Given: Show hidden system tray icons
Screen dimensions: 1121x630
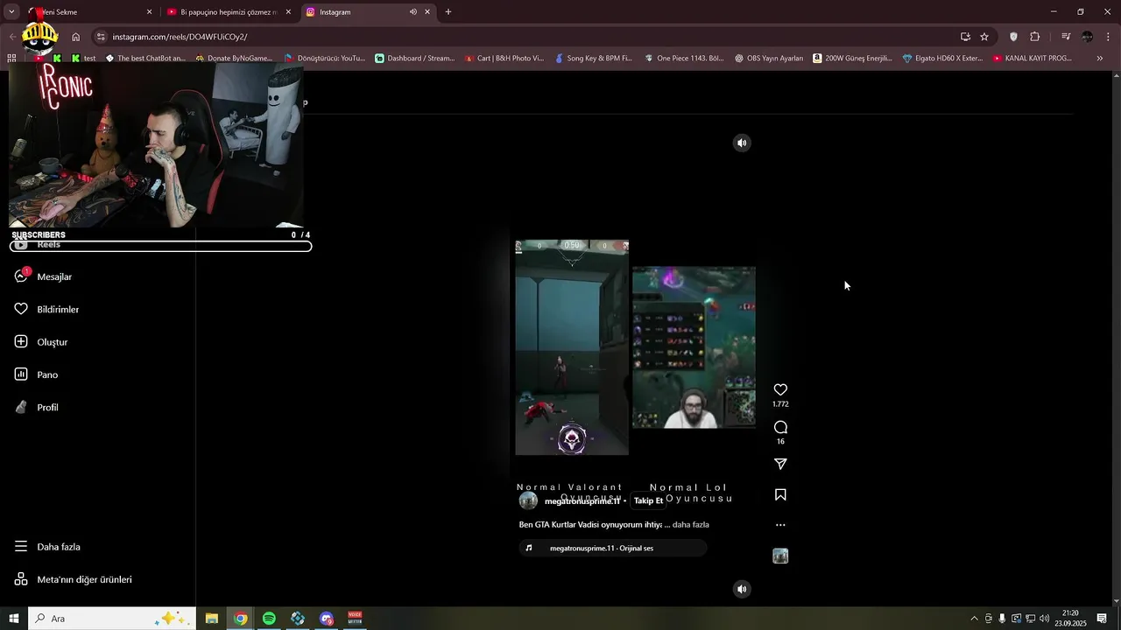Looking at the screenshot, I should (974, 619).
